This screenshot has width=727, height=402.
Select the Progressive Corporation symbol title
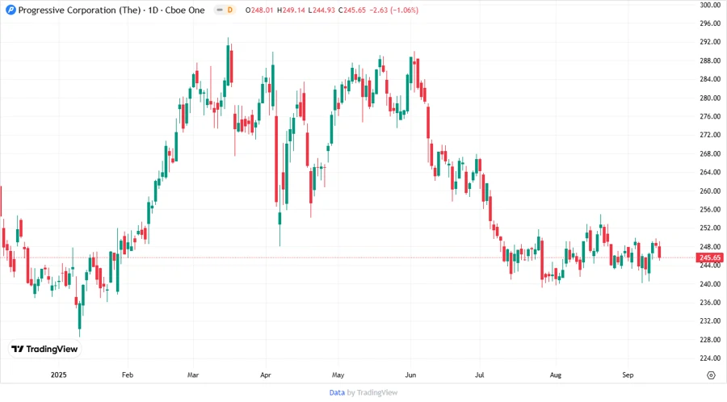(79, 10)
